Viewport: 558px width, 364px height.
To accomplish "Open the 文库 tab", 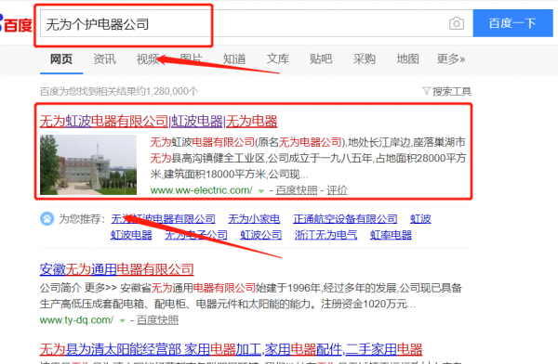I will point(278,59).
